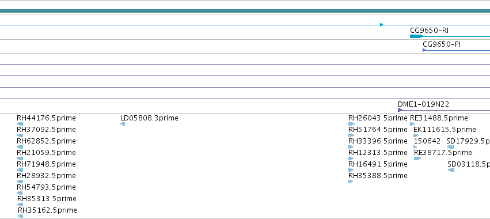Select the RH16491.5prime EST label
The width and height of the screenshot is (490, 219).
(x=378, y=164)
